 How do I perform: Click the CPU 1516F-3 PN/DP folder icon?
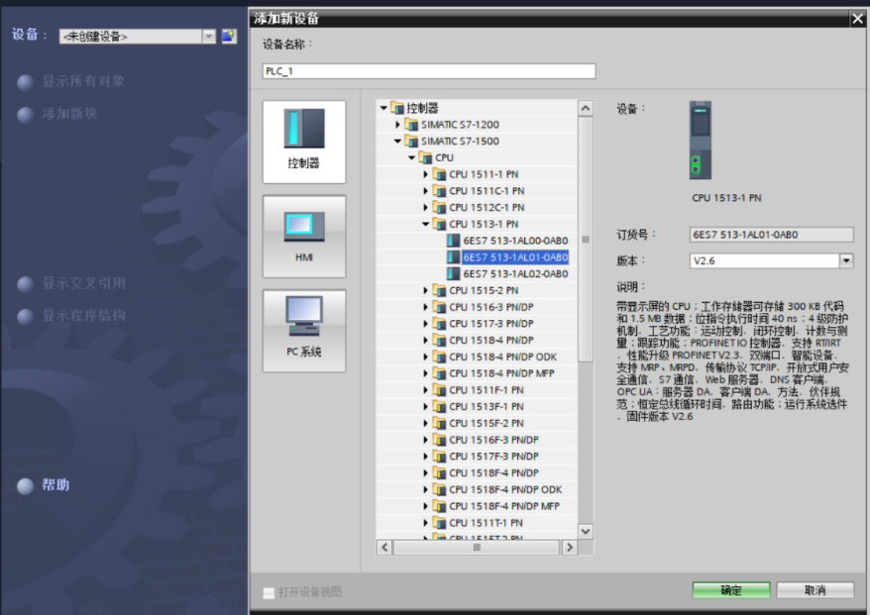[x=439, y=441]
